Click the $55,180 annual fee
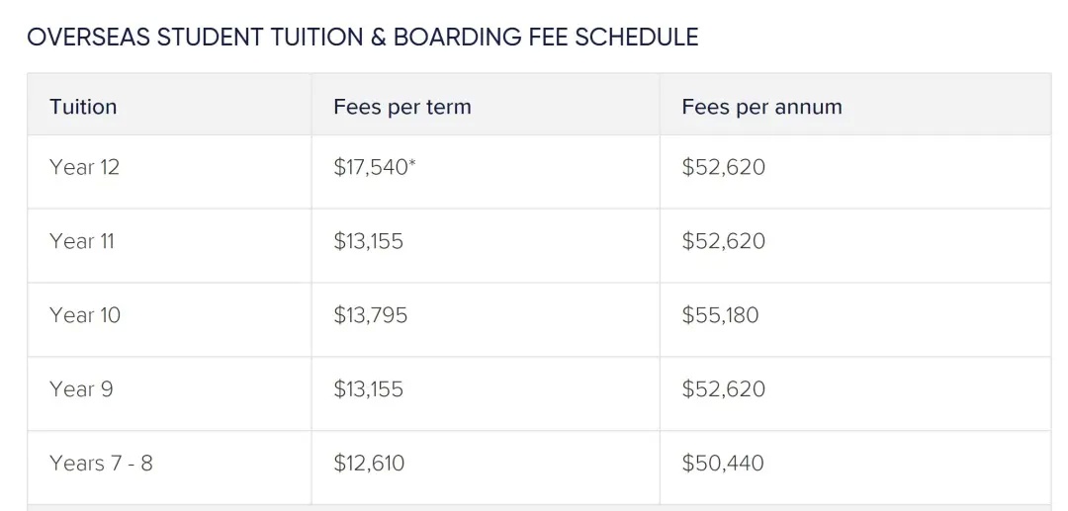Image resolution: width=1068 pixels, height=511 pixels. coord(720,315)
